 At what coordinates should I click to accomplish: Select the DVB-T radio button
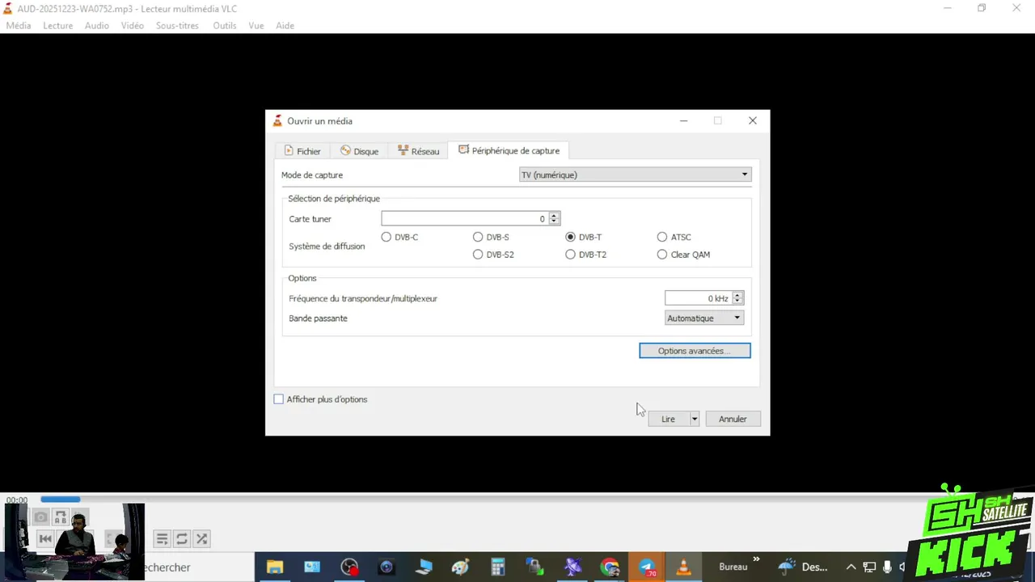click(571, 237)
